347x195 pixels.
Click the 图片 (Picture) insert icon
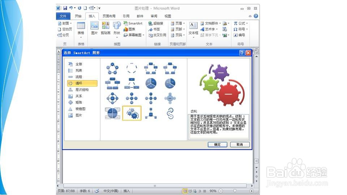(94, 29)
